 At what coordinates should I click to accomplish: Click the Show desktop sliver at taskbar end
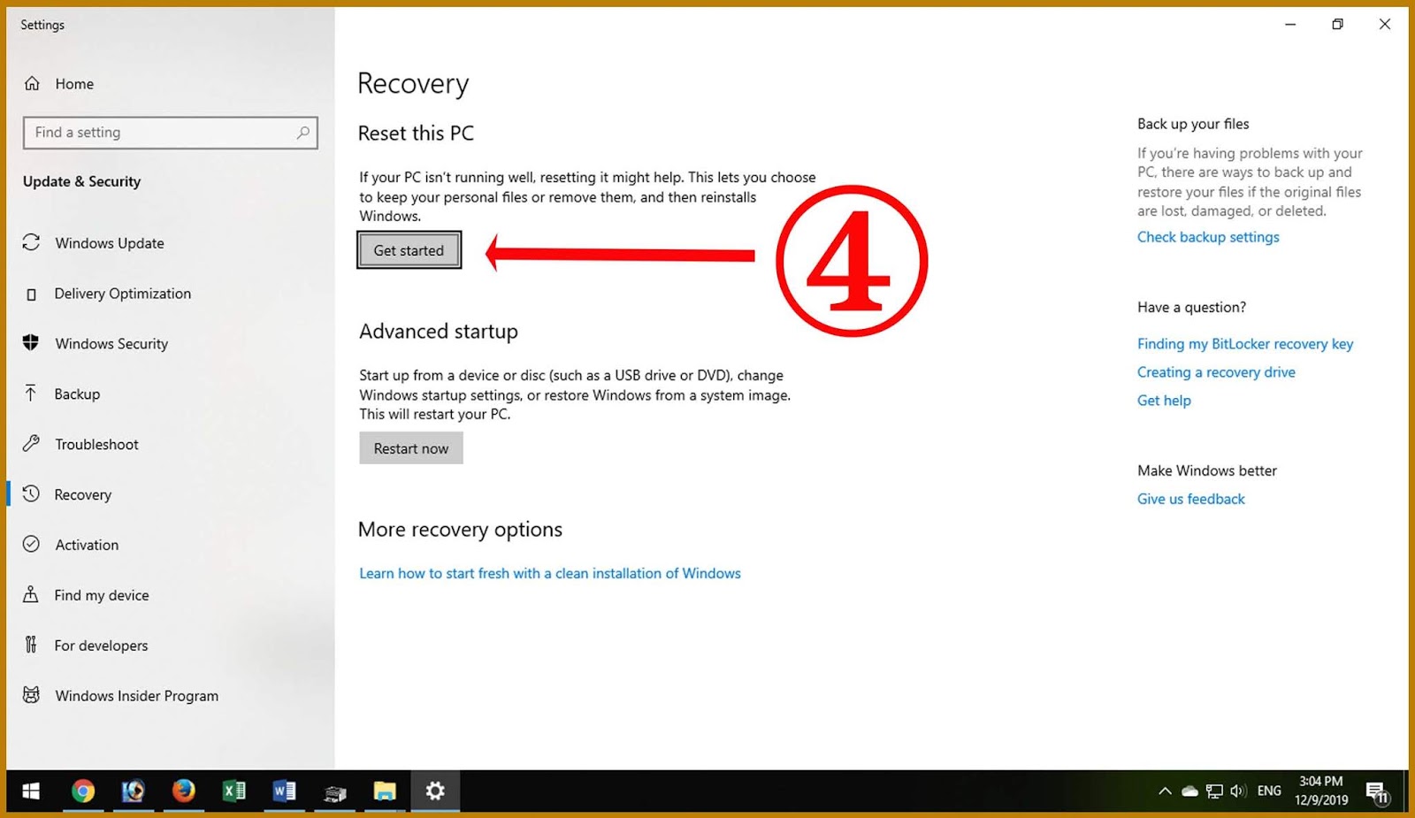pos(1404,791)
